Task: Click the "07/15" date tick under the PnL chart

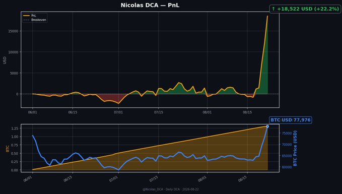Action: tap(159, 112)
